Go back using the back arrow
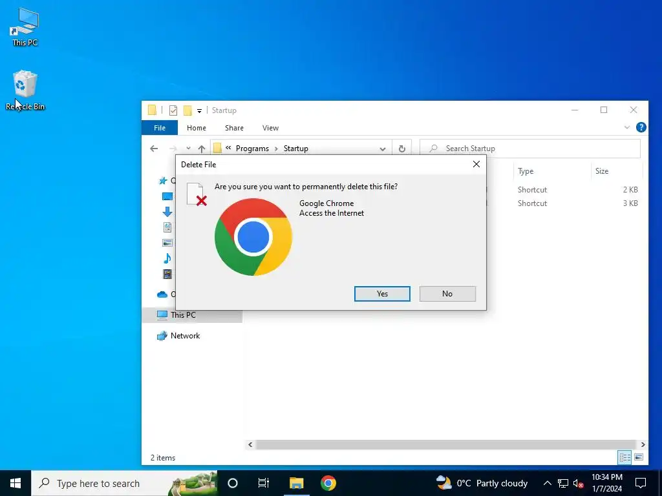Viewport: 662px width, 496px height. coord(154,149)
